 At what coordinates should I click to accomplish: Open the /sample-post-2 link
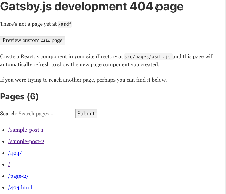(26, 141)
